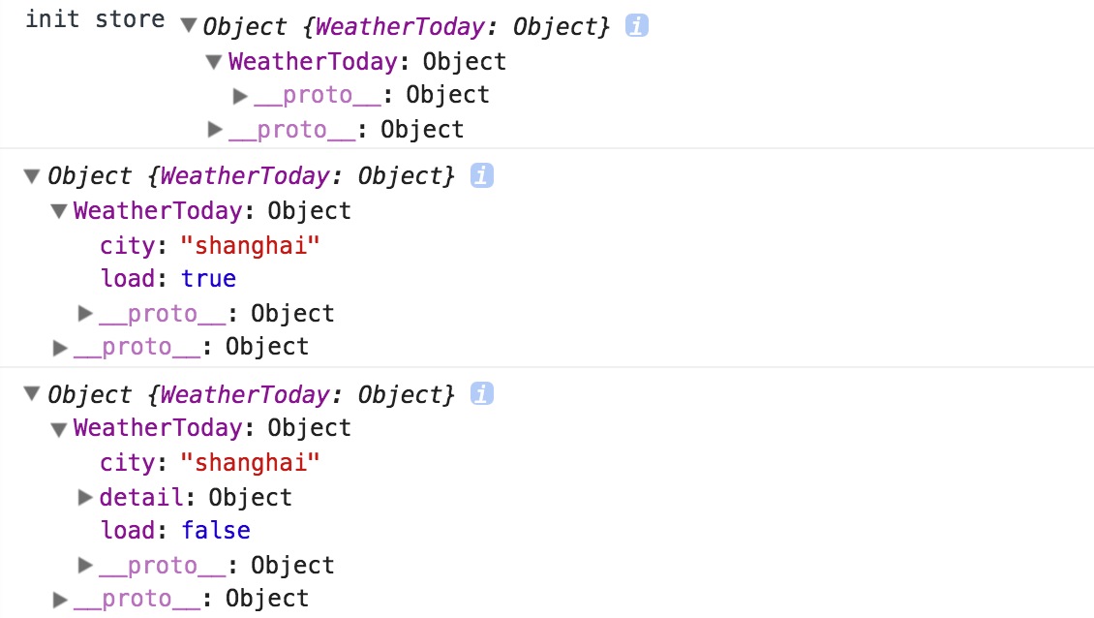Collapse WeatherToday in the init store log

click(214, 62)
